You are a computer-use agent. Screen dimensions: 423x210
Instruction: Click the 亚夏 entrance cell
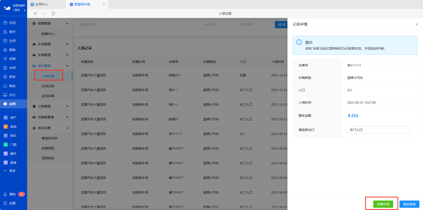click(x=243, y=75)
